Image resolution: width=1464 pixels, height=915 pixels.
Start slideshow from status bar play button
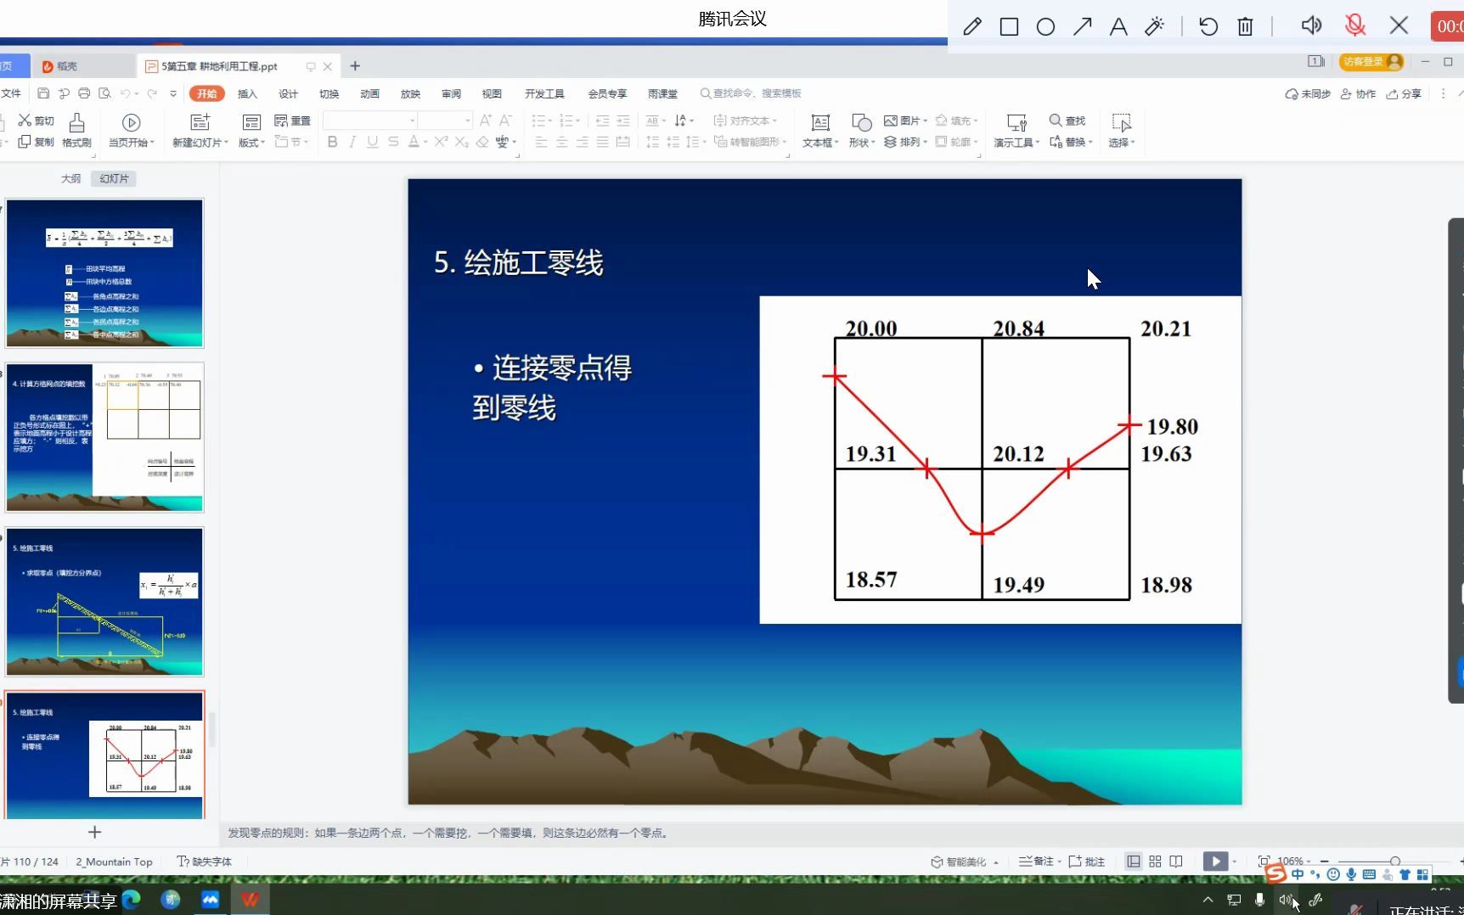pyautogui.click(x=1215, y=861)
